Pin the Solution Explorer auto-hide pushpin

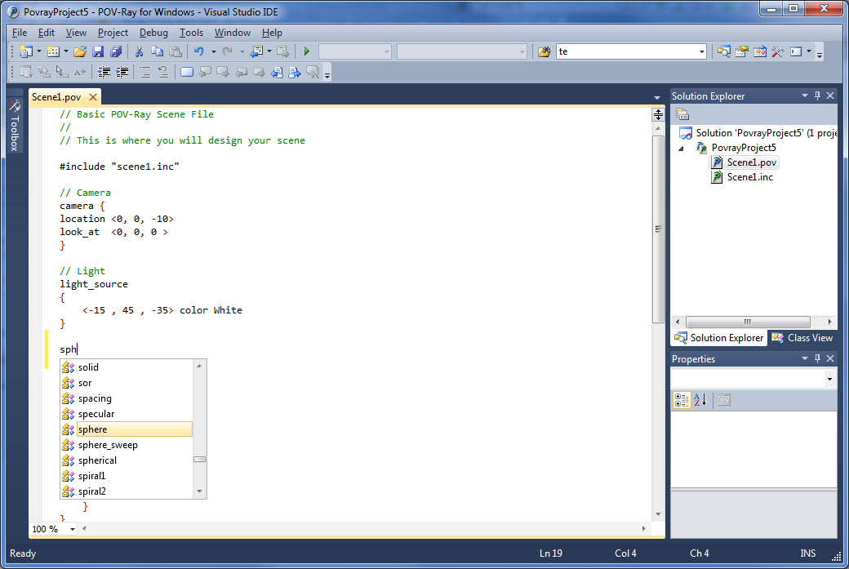pyautogui.click(x=817, y=96)
